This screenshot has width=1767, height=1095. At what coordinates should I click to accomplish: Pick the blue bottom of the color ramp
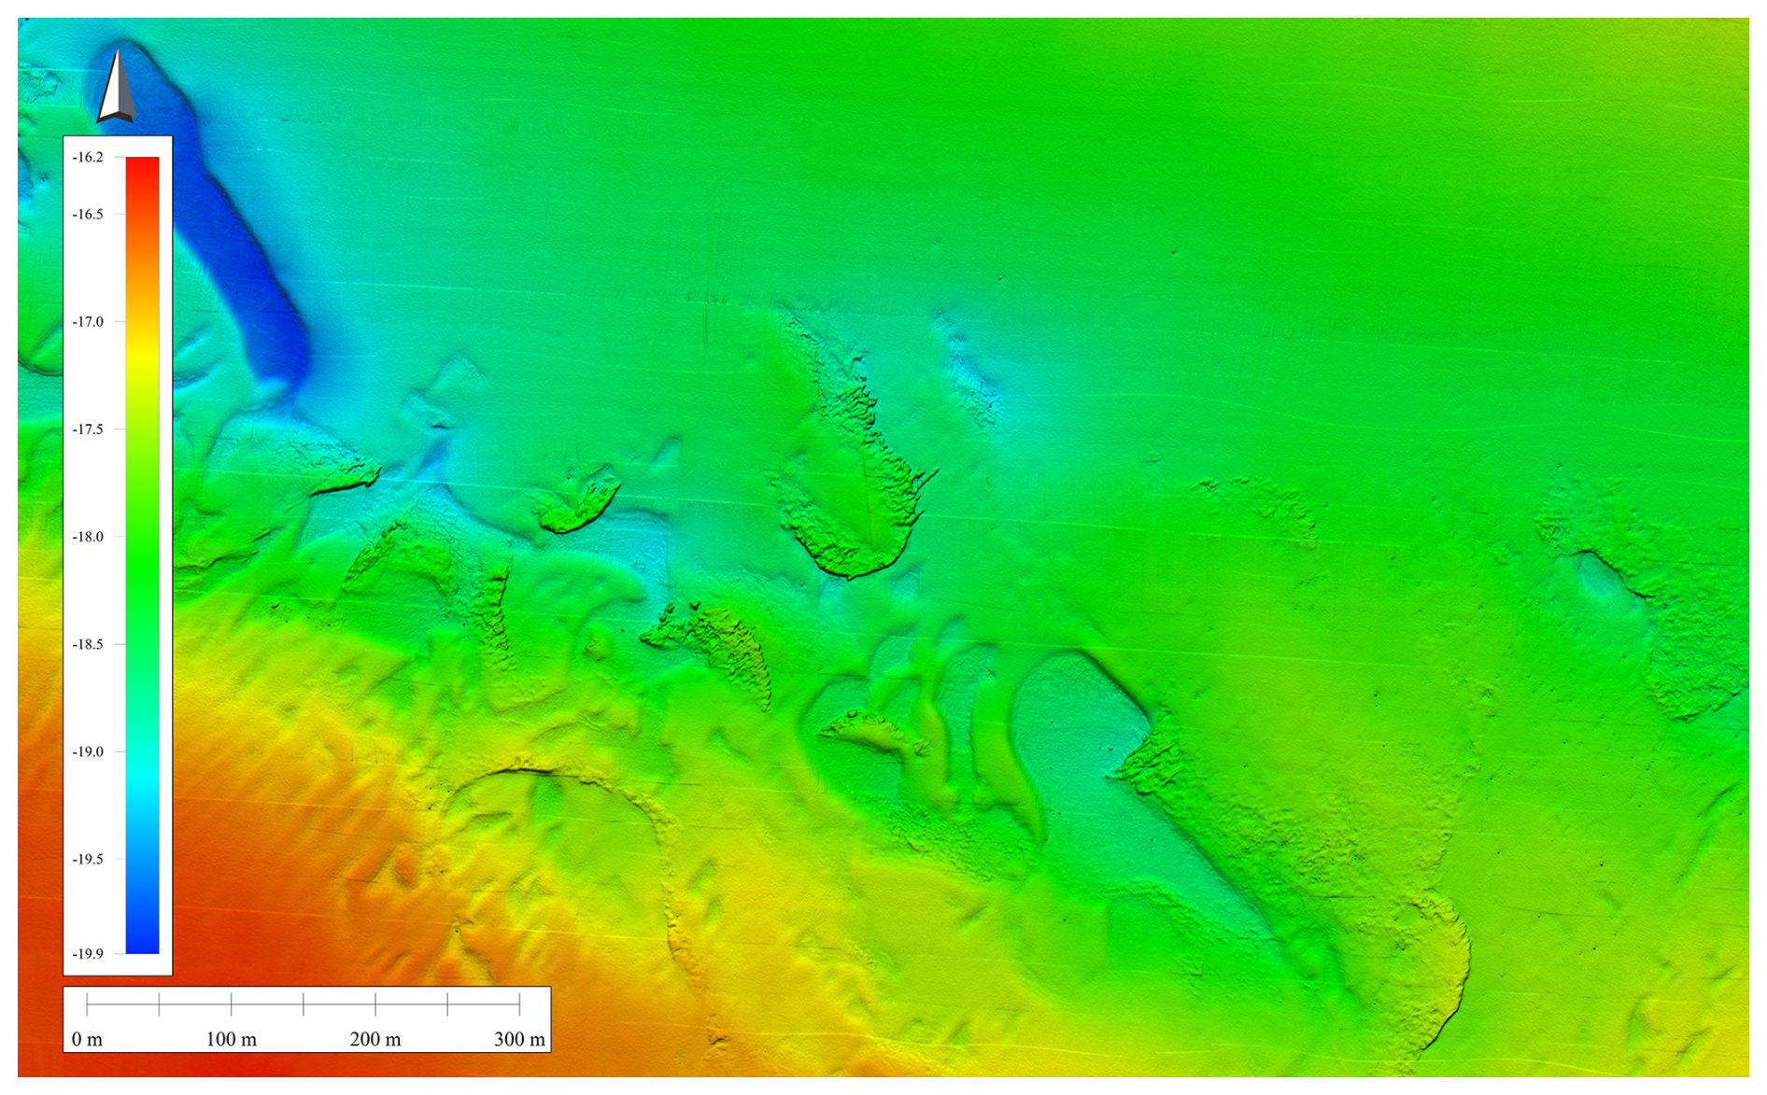pyautogui.click(x=142, y=938)
